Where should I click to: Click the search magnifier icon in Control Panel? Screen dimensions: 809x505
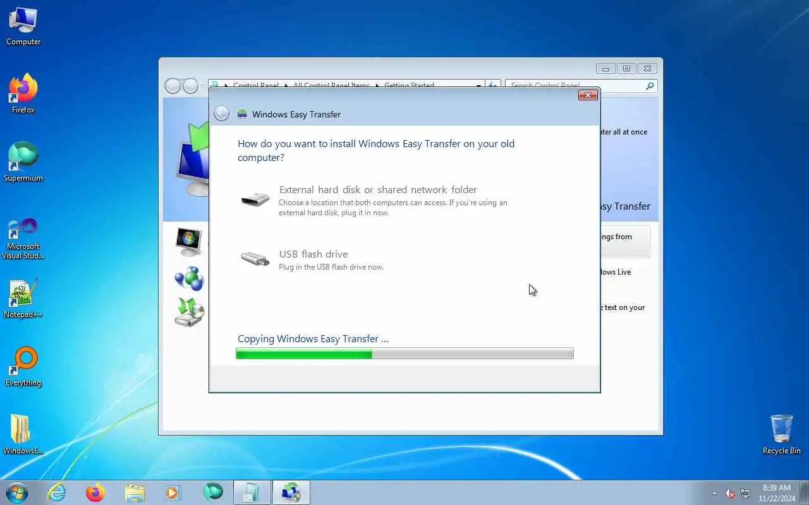[650, 86]
